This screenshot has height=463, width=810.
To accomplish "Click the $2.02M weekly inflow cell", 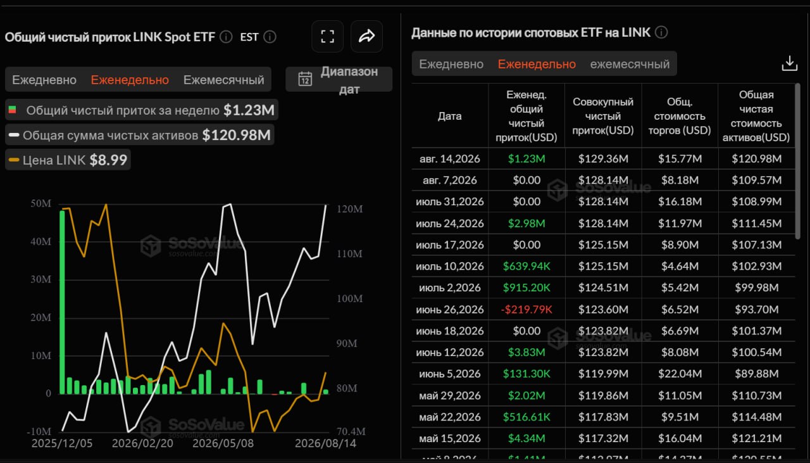I will click(x=526, y=396).
